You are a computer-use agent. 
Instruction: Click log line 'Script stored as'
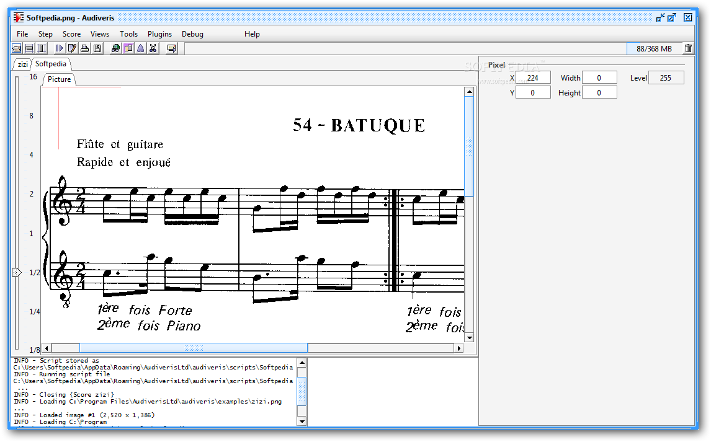pyautogui.click(x=56, y=361)
